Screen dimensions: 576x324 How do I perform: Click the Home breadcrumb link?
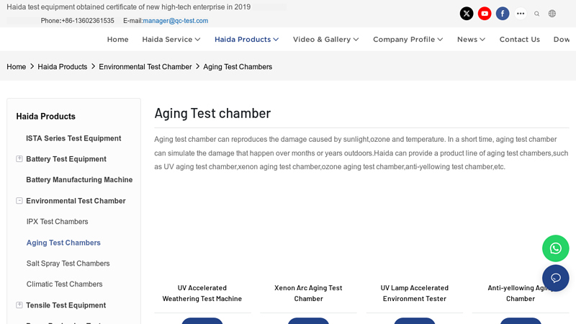pos(16,67)
